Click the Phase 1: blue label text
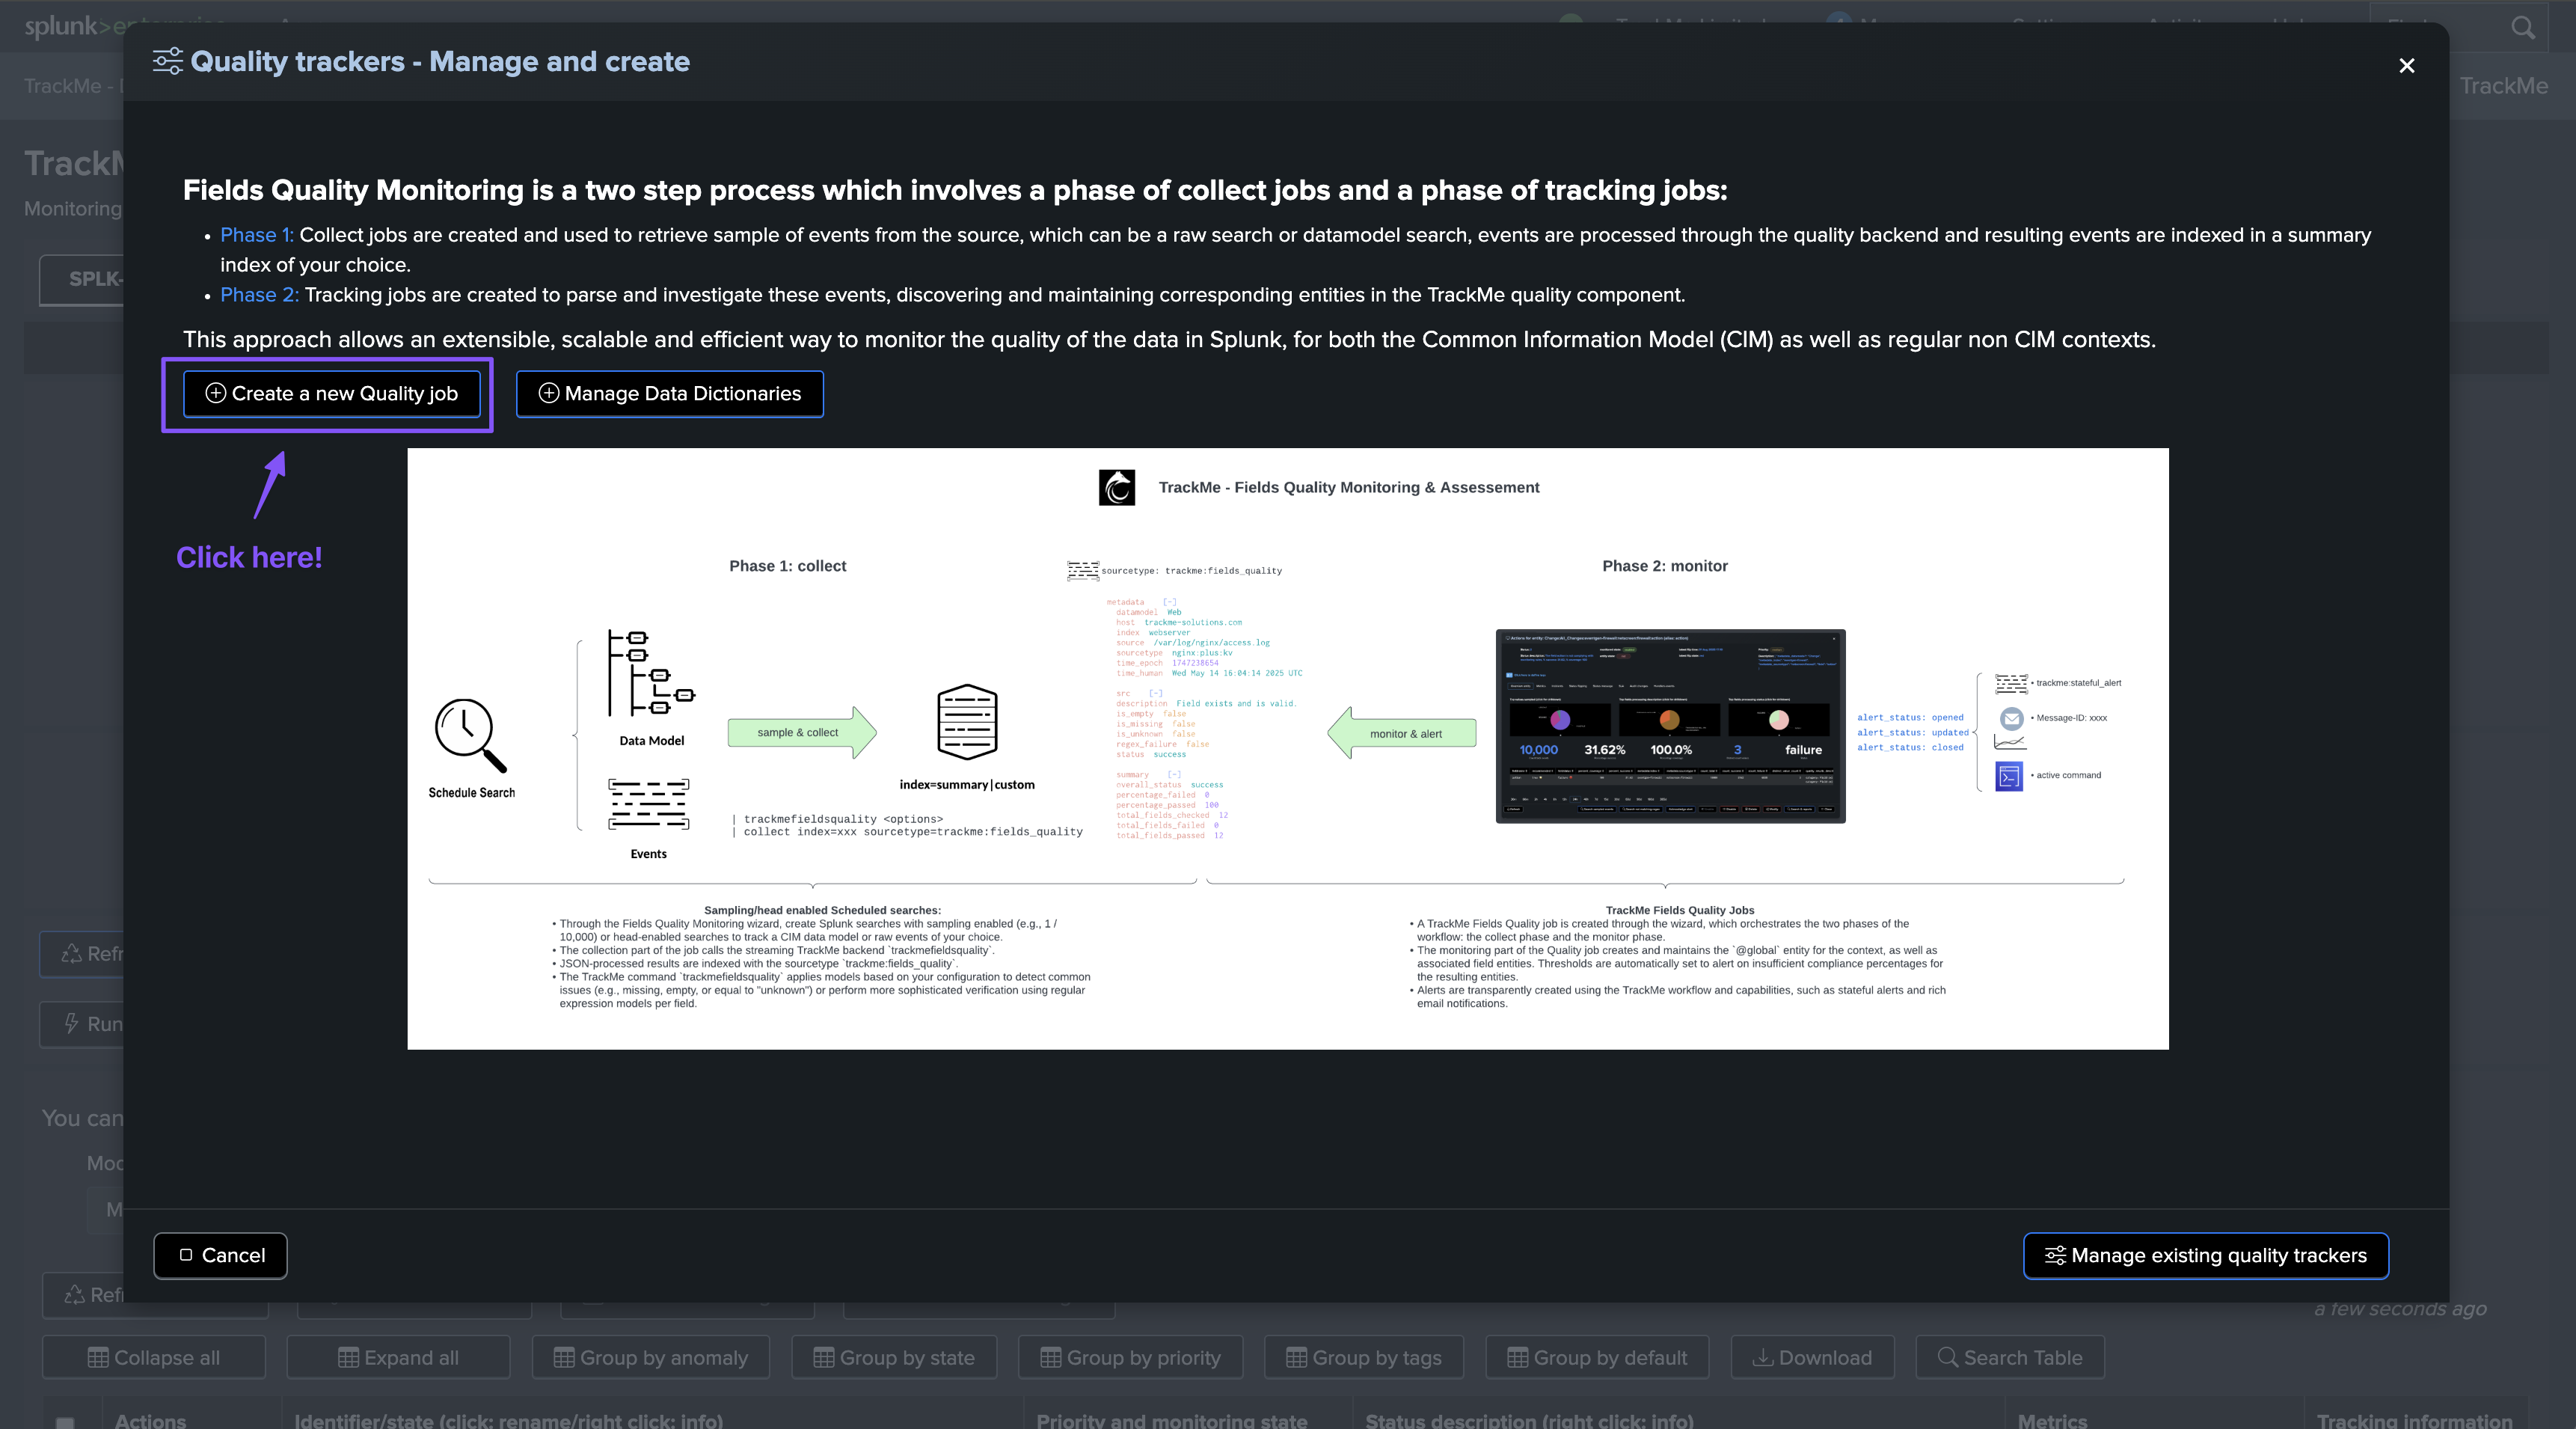Viewport: 2576px width, 1429px height. (x=257, y=235)
